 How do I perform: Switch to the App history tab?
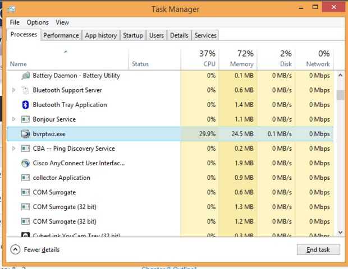(x=101, y=35)
